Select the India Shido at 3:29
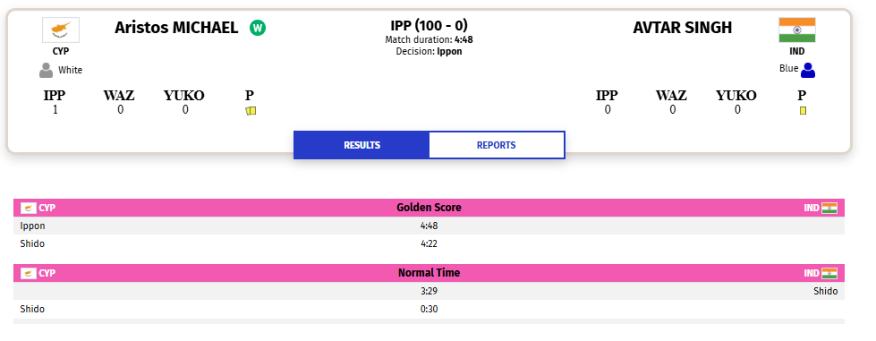Screen dimensions: 876x341 click(429, 291)
